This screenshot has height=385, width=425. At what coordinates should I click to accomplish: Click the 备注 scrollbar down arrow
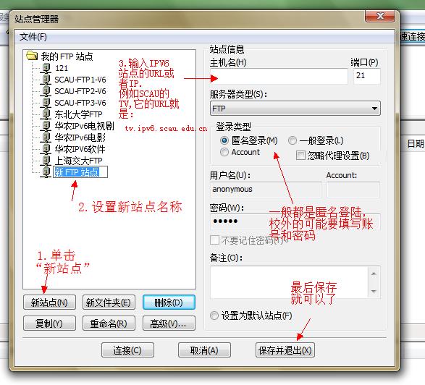pyautogui.click(x=374, y=291)
